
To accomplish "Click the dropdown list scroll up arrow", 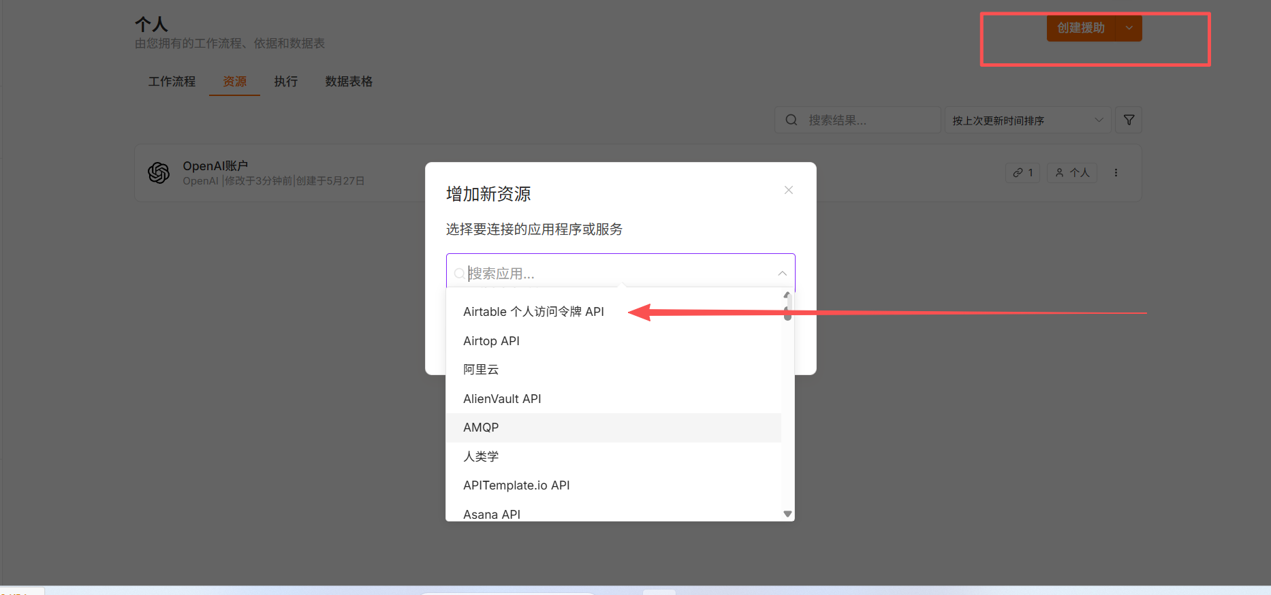I will (787, 294).
